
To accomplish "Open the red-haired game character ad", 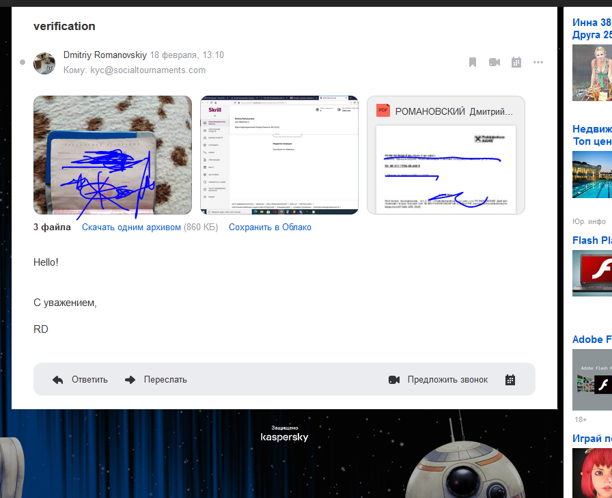I will tap(592, 473).
